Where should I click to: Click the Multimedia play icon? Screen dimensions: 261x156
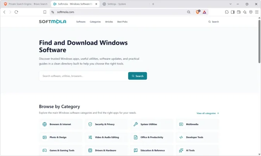181,124
